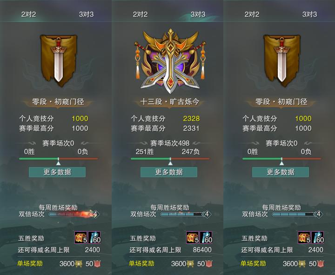Click 更多数据 button in right panel

point(281,172)
